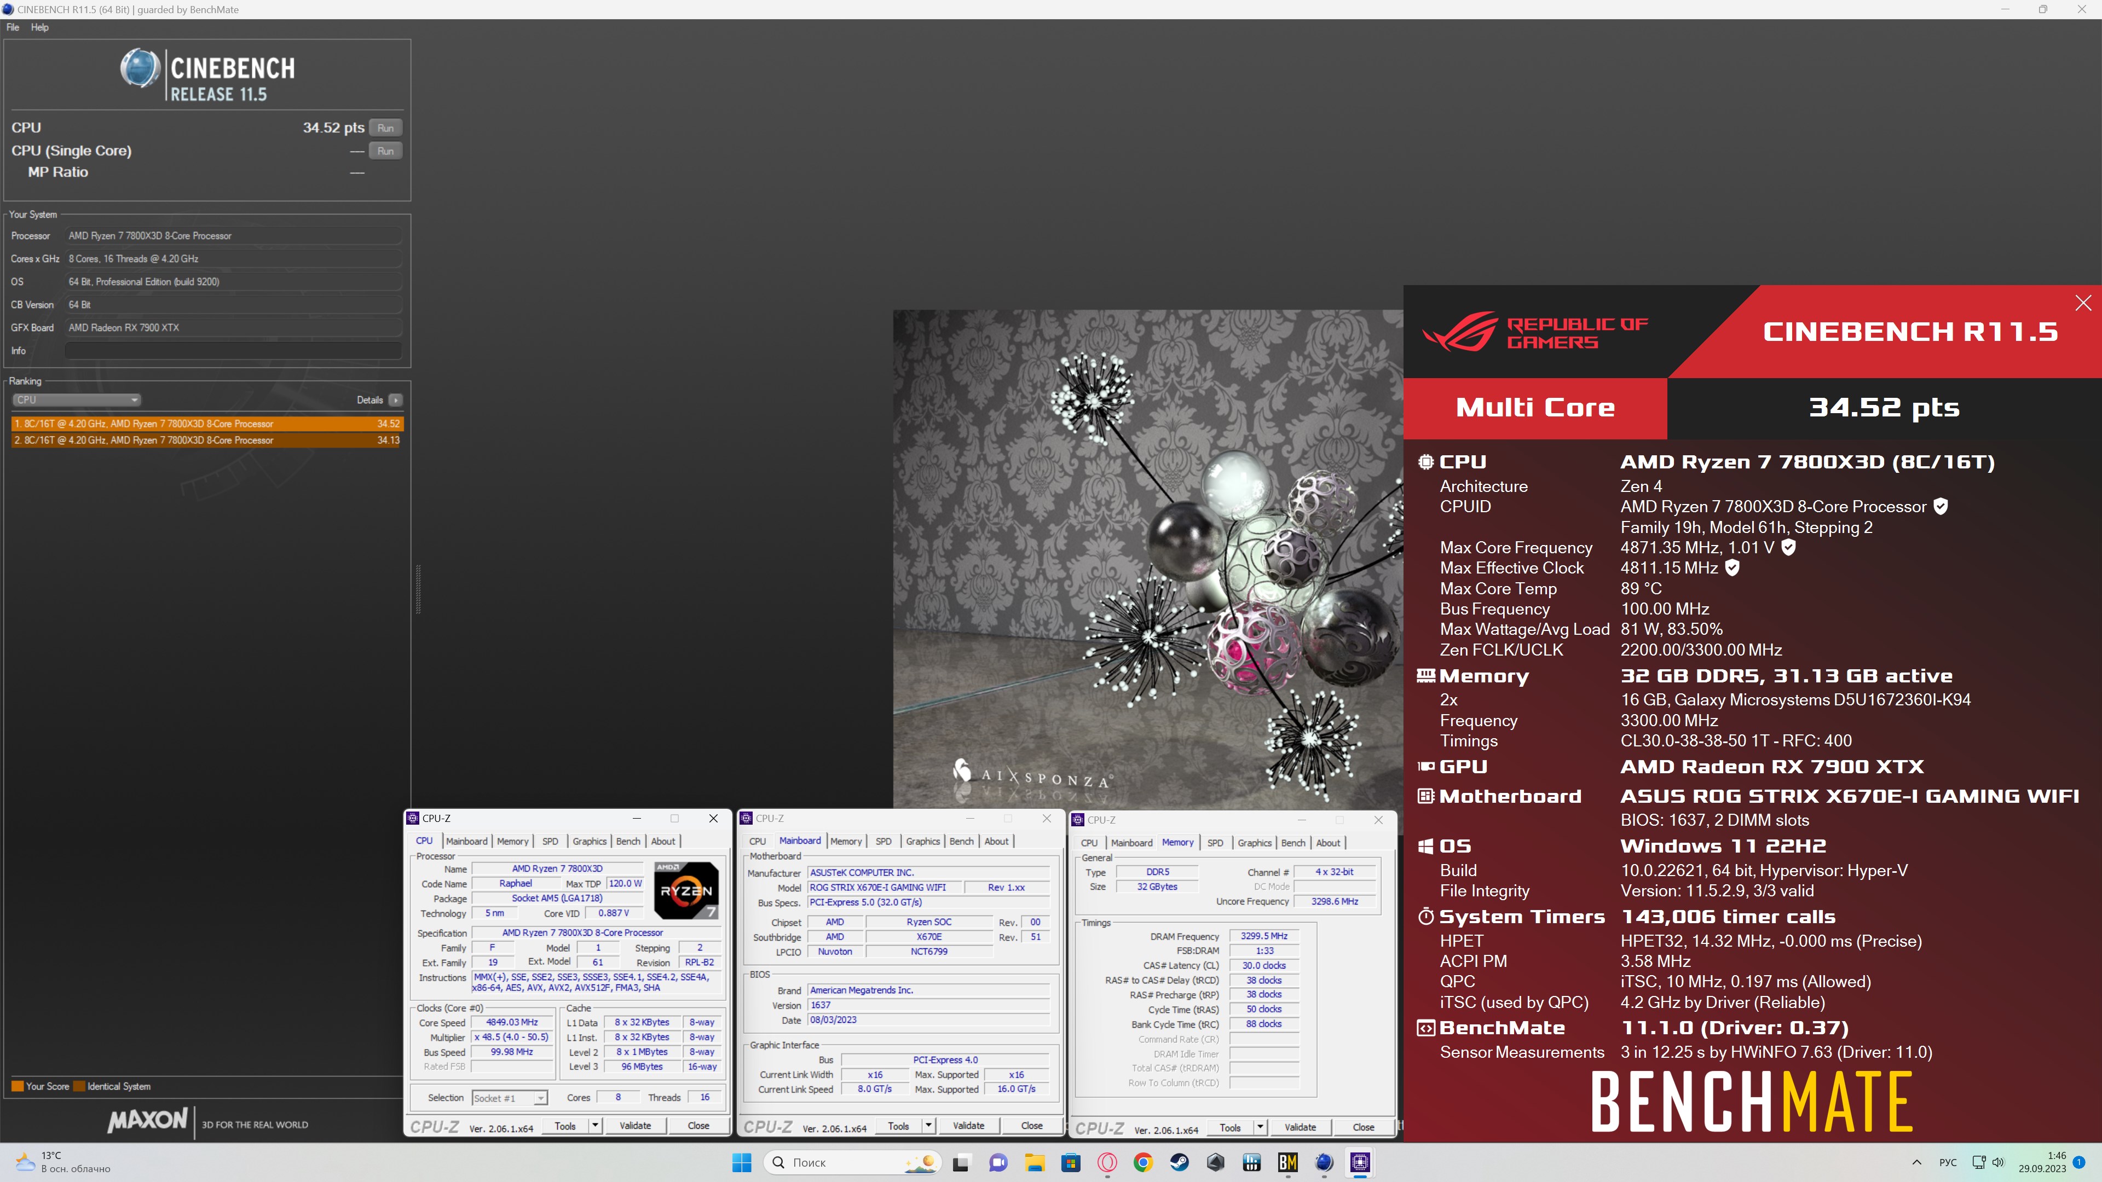This screenshot has width=2102, height=1182.
Task: Open Steam from the taskbar
Action: tap(1179, 1162)
